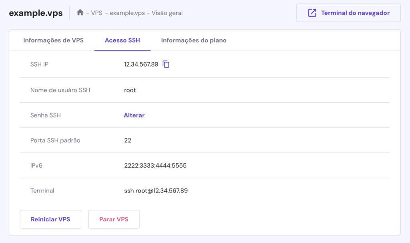Click Visão geral in the breadcrumb
This screenshot has height=243, width=410.
167,13
